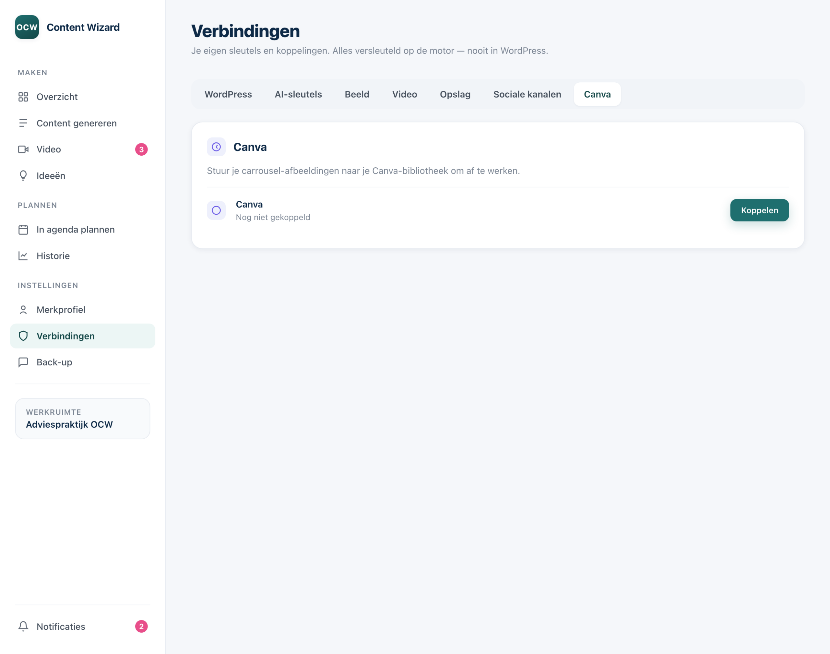Screen dimensions: 830x654
Task: Open the Back-up page
Action: 83,362
